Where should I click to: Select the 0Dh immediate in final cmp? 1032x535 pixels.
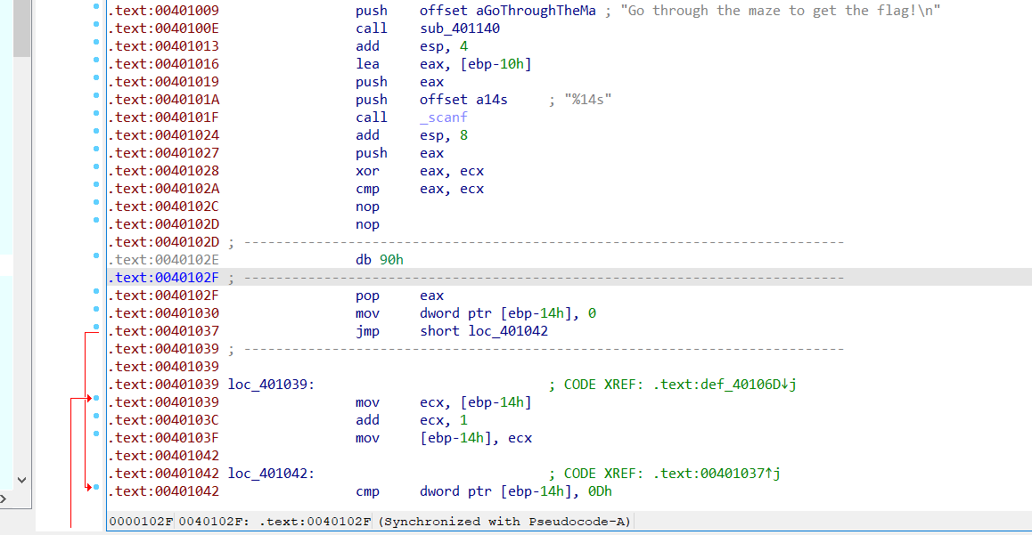[x=600, y=491]
